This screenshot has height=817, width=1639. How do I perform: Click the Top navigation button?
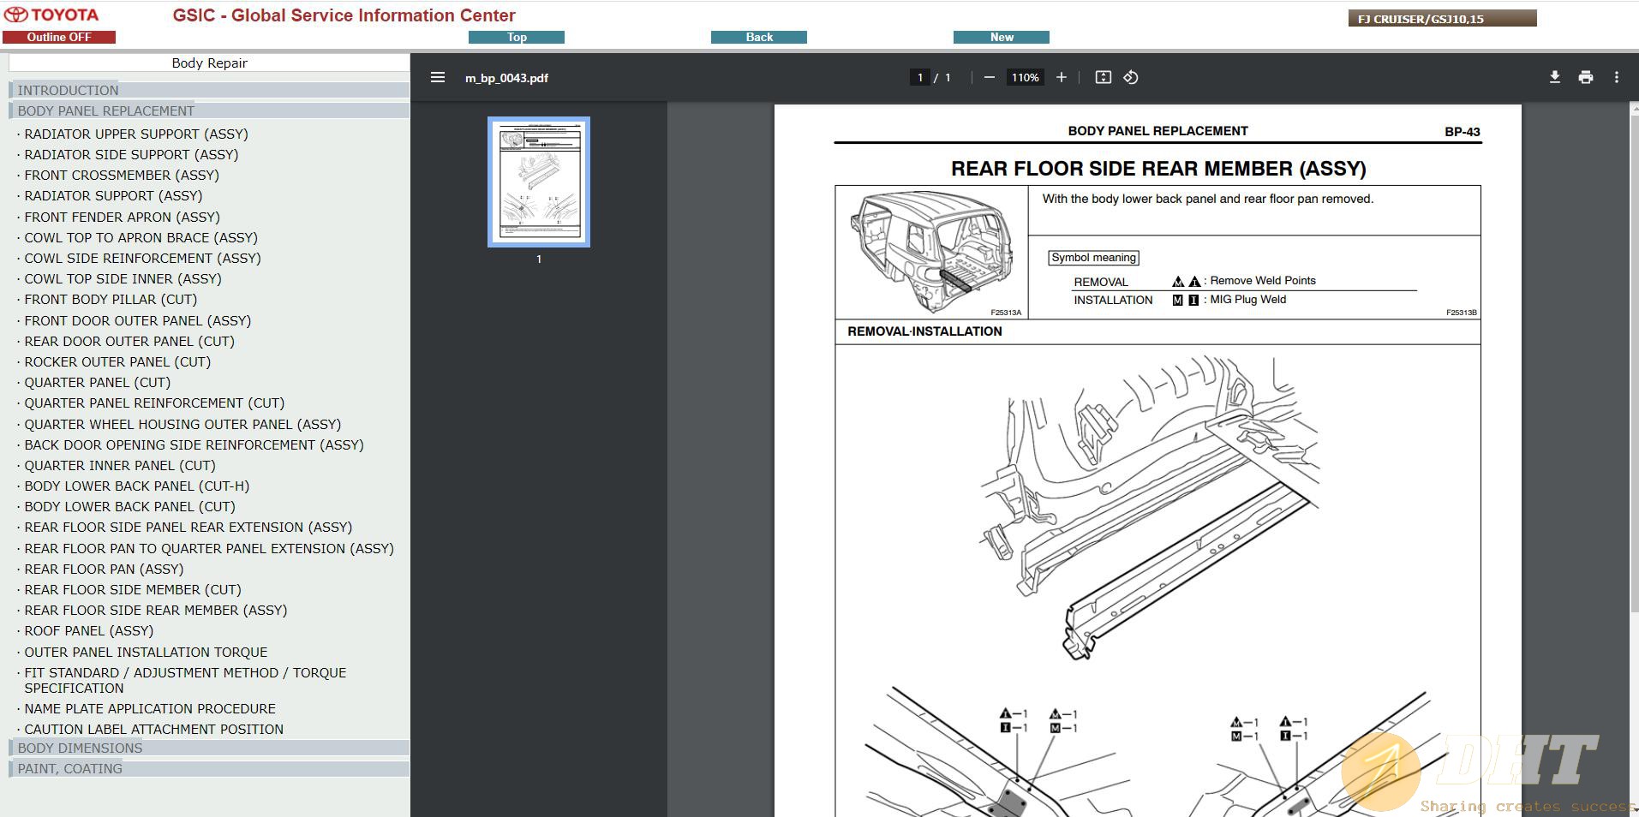pos(517,37)
